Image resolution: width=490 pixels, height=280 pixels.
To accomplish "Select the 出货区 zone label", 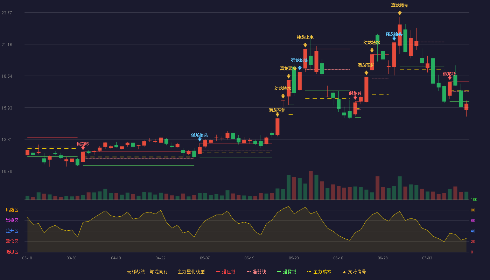I will click(x=12, y=220).
